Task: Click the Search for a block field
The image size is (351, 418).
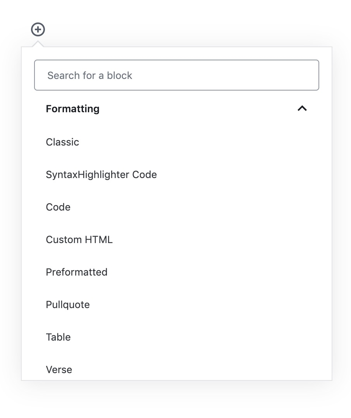Action: pyautogui.click(x=176, y=75)
